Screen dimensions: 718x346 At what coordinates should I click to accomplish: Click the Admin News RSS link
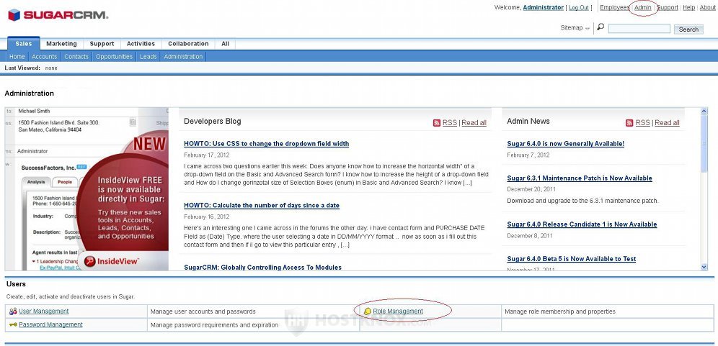[x=642, y=123]
